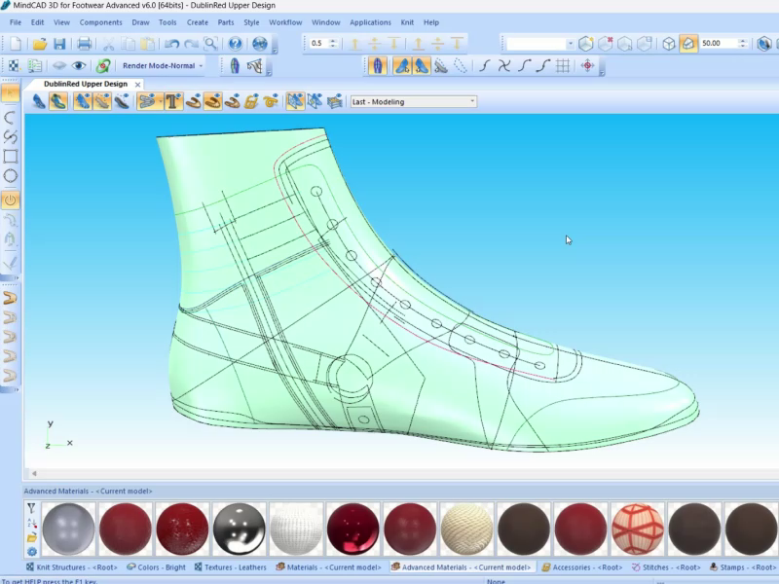The width and height of the screenshot is (779, 584).
Task: Click the colored last top-view icon
Action: [x=235, y=65]
